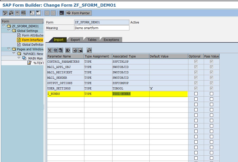Image resolution: width=238 pixels, height=162 pixels.
Task: Click the Expand subtree toolbar icon
Action: tap(32, 13)
